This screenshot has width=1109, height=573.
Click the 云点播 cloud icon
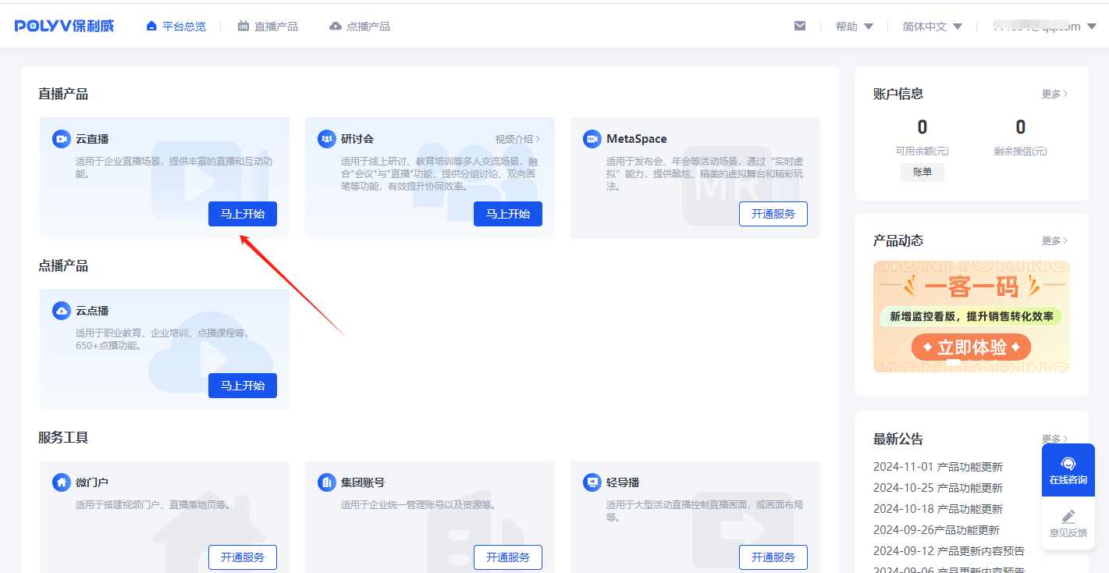pos(61,311)
